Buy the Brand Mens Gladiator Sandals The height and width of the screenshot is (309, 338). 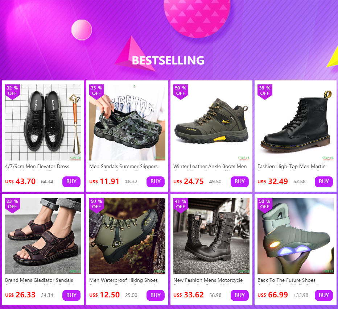71,295
